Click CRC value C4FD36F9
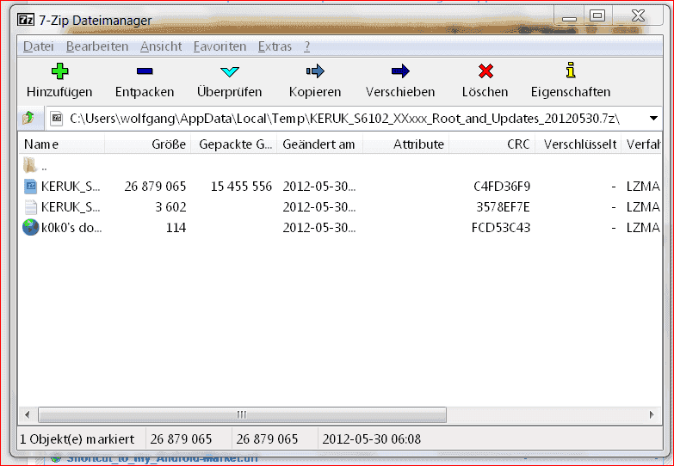Image resolution: width=674 pixels, height=466 pixels. (x=502, y=187)
